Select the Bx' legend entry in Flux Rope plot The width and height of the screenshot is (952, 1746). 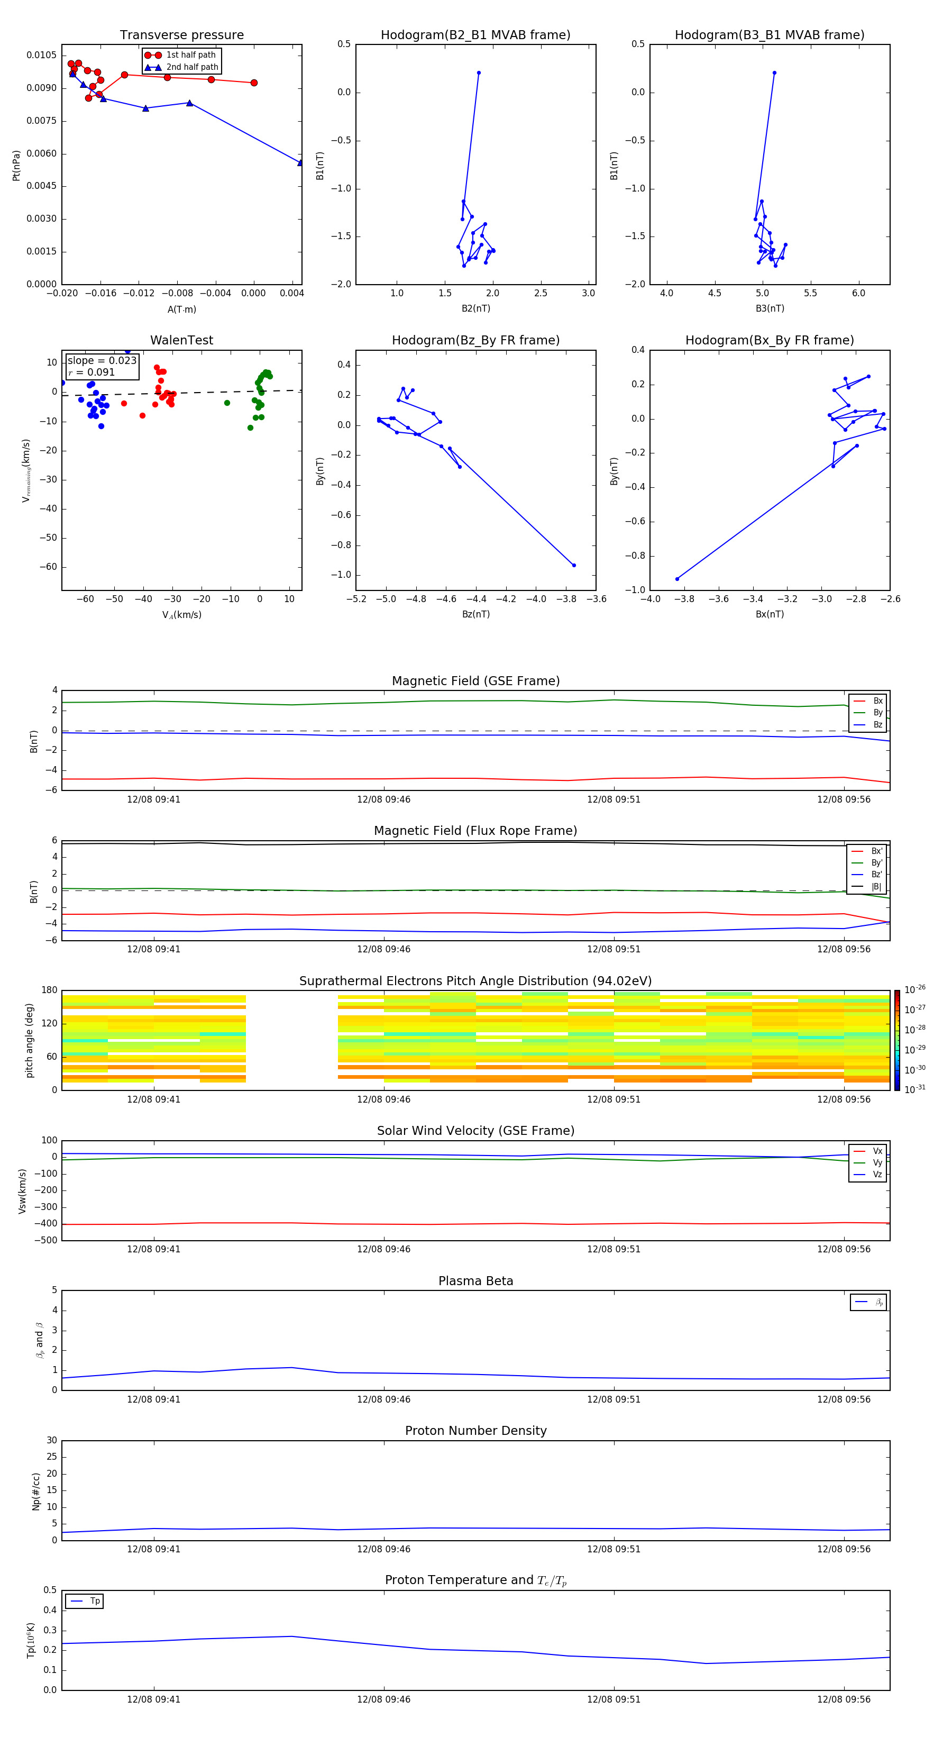(867, 851)
